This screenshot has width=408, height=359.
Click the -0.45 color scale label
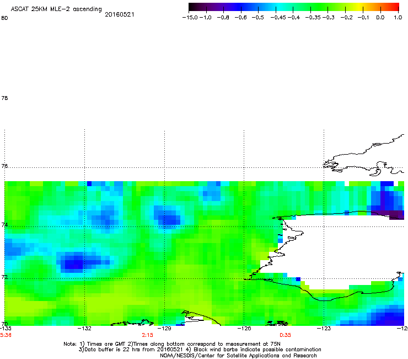click(x=278, y=18)
